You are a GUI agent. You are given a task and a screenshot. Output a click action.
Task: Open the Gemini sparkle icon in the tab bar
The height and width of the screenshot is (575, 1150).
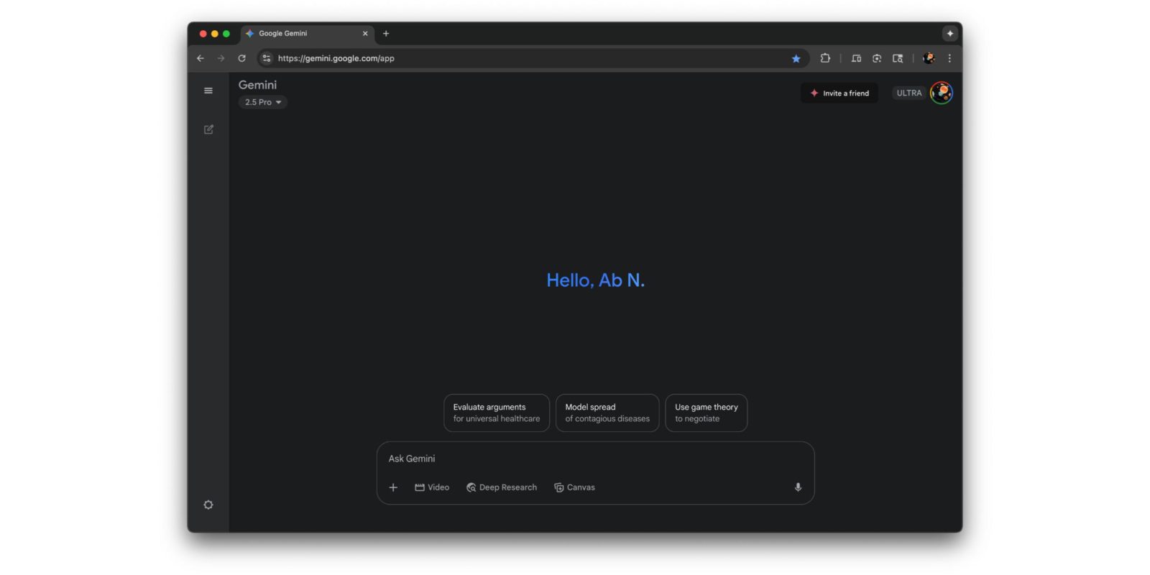coord(949,34)
